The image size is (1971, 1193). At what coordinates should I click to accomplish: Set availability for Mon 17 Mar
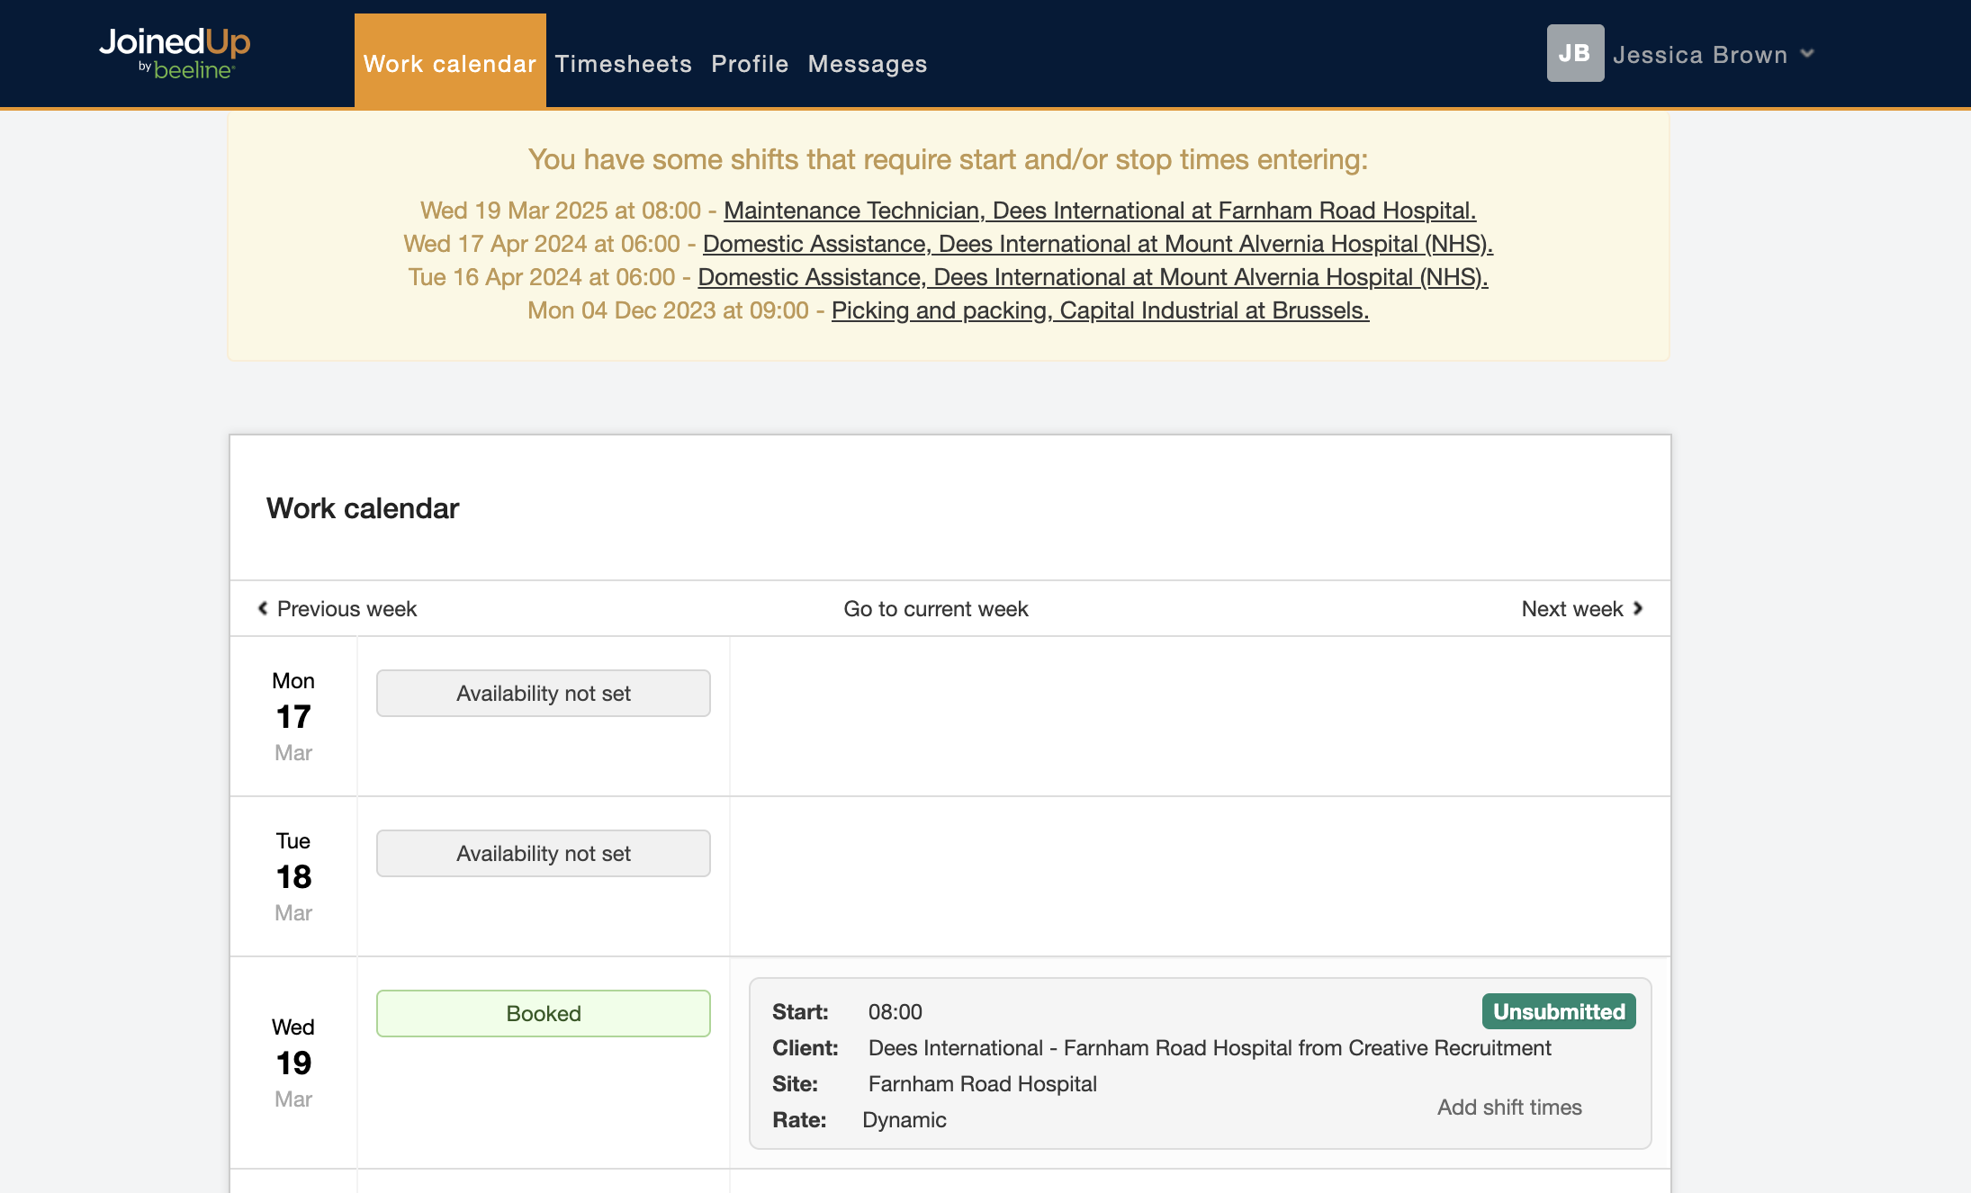coord(543,693)
